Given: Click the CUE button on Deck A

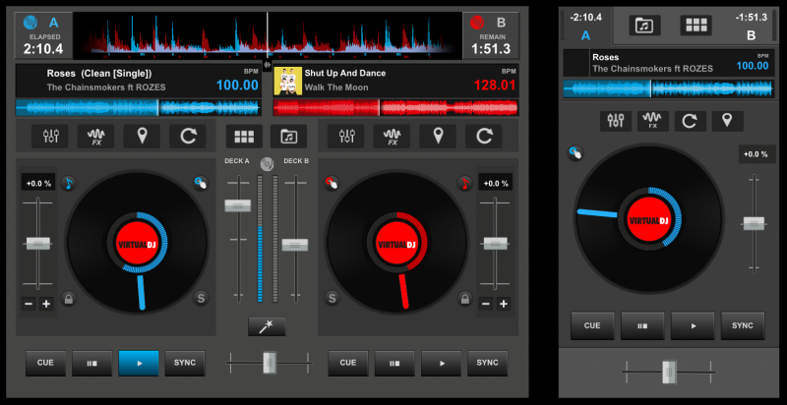Looking at the screenshot, I should coord(45,363).
